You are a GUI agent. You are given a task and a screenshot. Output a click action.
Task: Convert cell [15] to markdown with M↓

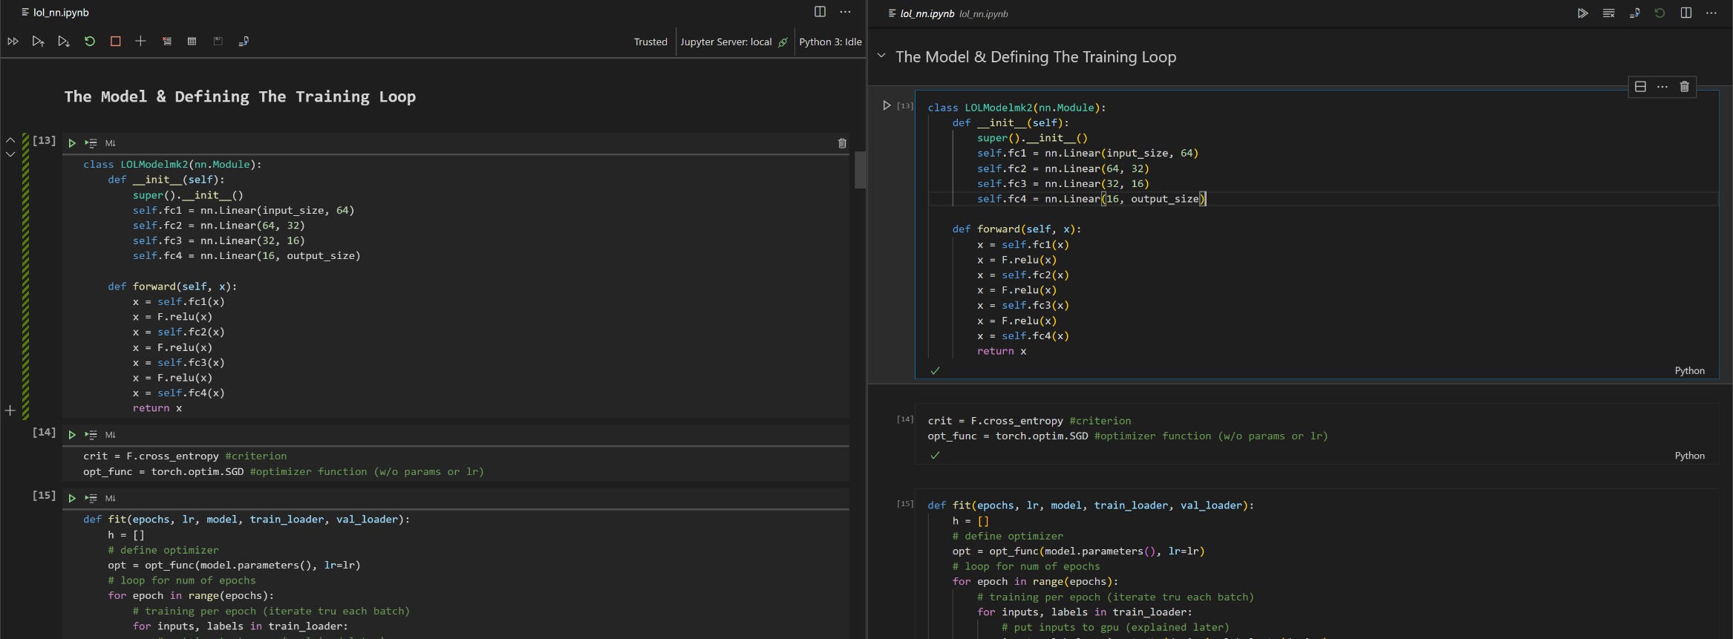(110, 498)
